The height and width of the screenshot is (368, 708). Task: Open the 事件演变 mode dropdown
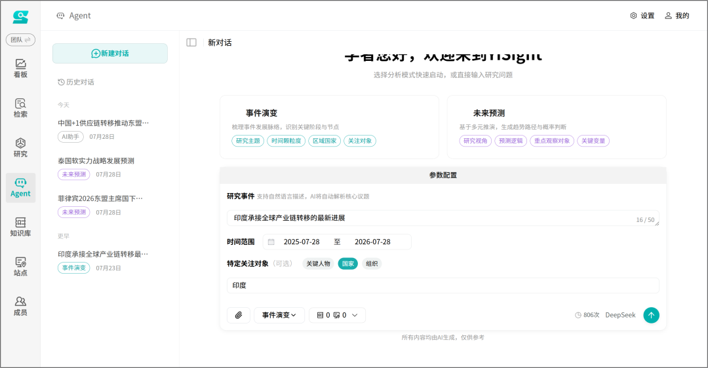pyautogui.click(x=279, y=315)
